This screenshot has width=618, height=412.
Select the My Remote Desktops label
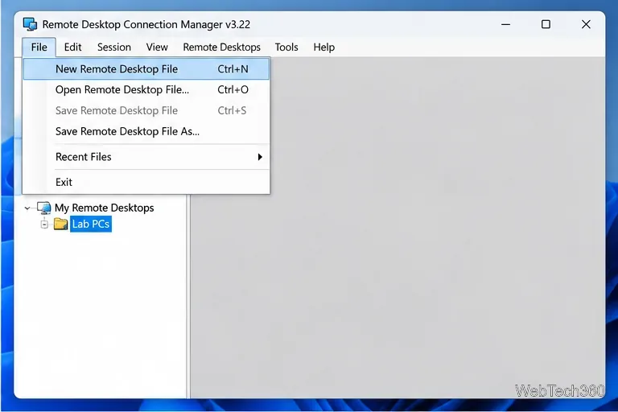click(x=104, y=208)
